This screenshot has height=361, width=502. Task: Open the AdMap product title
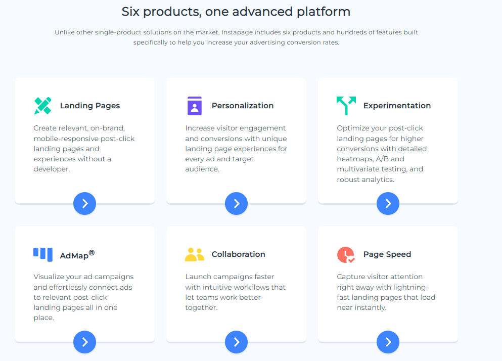click(x=76, y=254)
